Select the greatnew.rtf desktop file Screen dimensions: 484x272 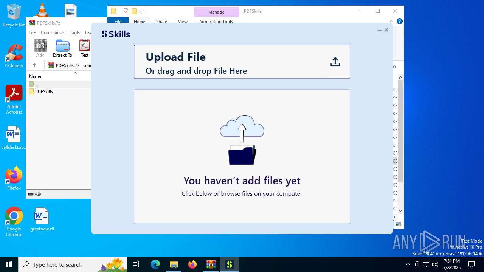coord(42,219)
